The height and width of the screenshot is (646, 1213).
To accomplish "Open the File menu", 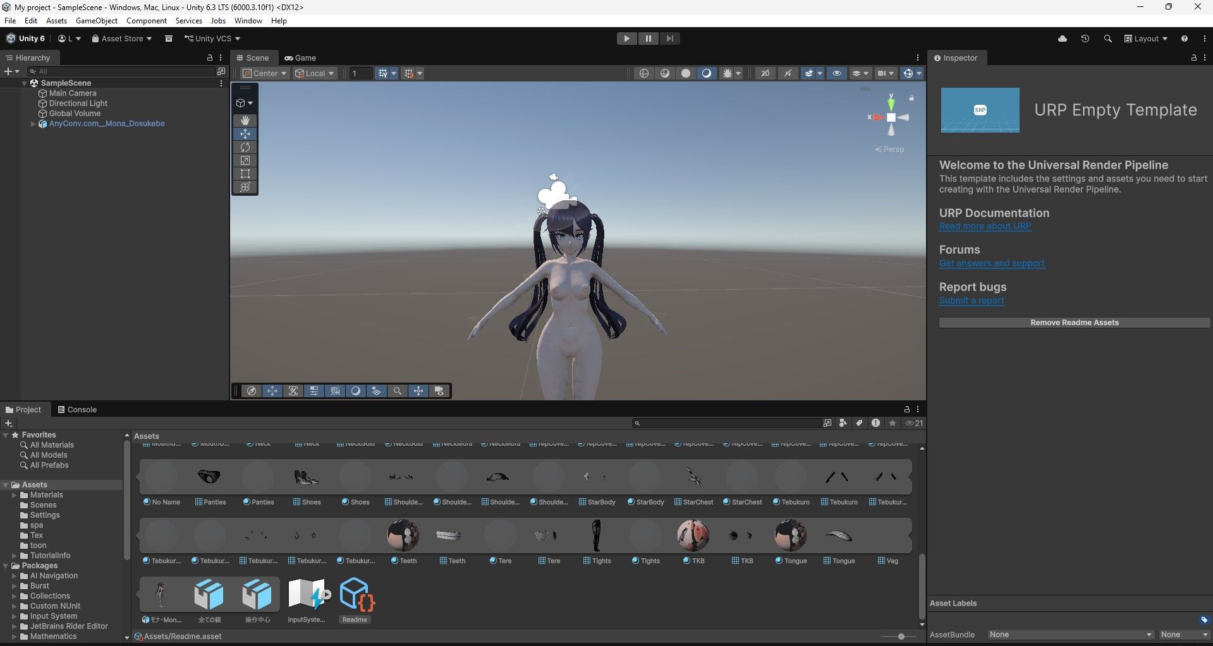I will click(x=10, y=21).
